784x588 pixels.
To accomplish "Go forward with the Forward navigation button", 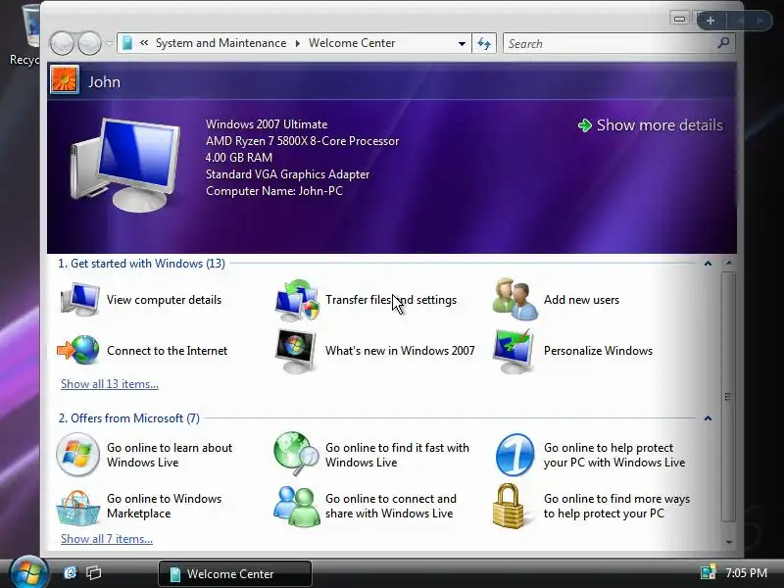I will pos(89,43).
